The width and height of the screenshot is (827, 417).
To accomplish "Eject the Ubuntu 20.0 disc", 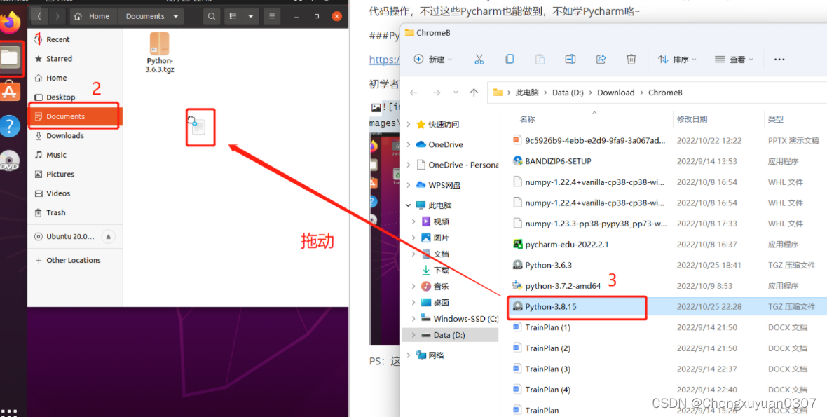I will click(x=108, y=237).
